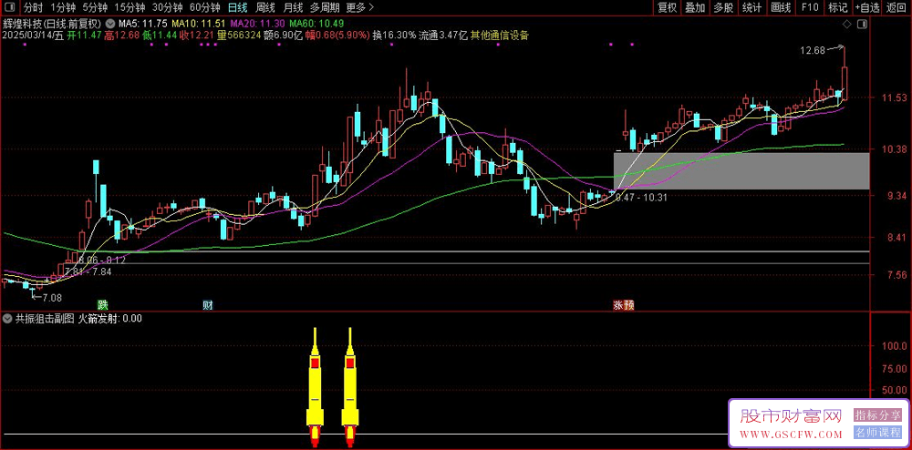
Task: Click the MA20: 11.30 indicator label
Action: (258, 24)
